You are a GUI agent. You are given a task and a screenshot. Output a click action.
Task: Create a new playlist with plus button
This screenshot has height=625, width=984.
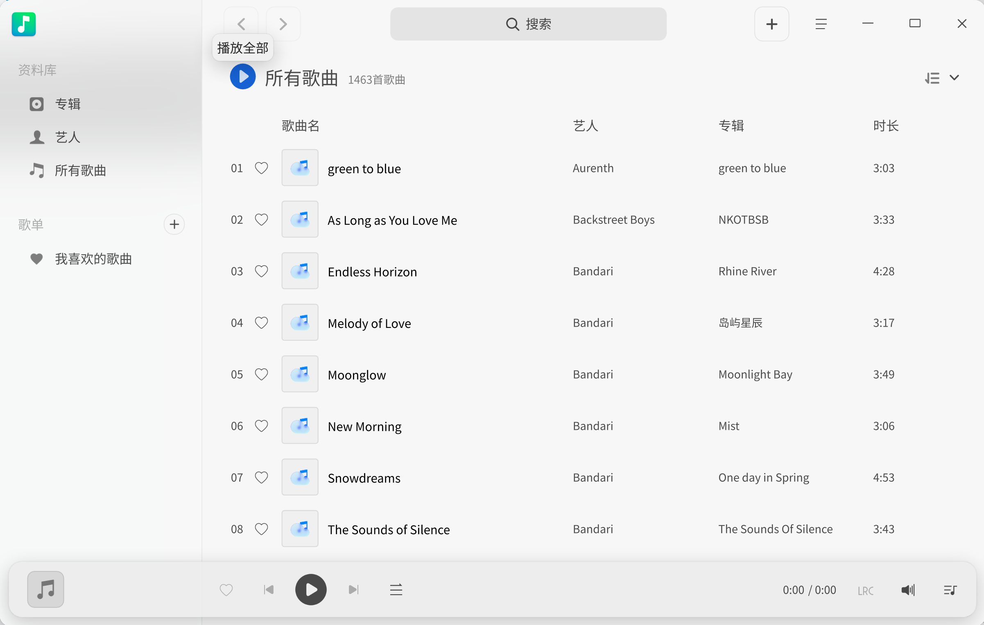pyautogui.click(x=174, y=224)
